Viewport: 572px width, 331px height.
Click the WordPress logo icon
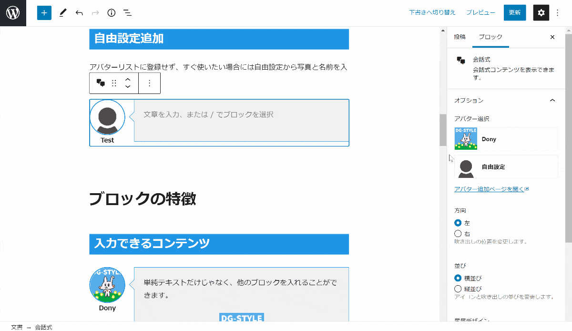13,13
